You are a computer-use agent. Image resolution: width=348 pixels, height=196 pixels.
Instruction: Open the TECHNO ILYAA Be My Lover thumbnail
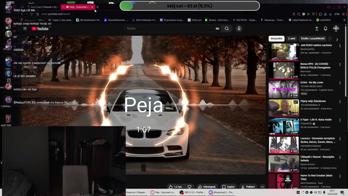284,89
